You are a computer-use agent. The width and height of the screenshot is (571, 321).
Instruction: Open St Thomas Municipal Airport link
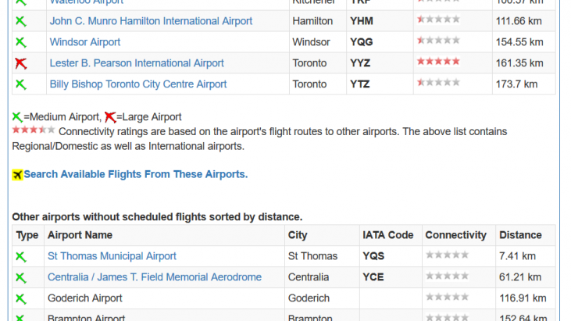click(x=112, y=256)
